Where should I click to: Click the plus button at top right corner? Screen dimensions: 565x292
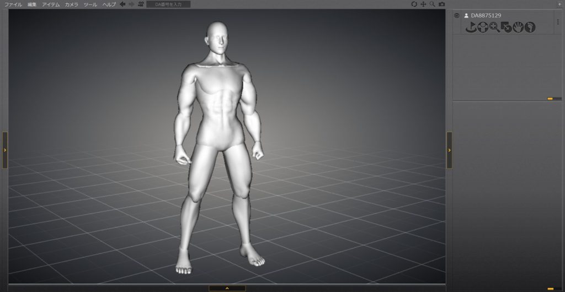(x=559, y=4)
